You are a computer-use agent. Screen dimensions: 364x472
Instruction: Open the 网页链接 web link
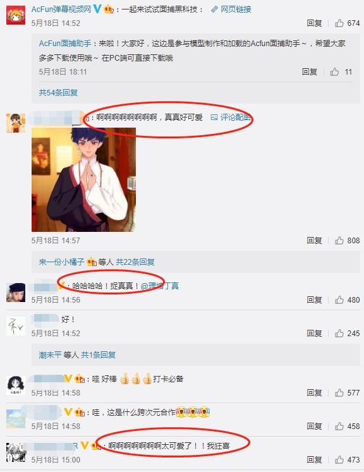[231, 9]
